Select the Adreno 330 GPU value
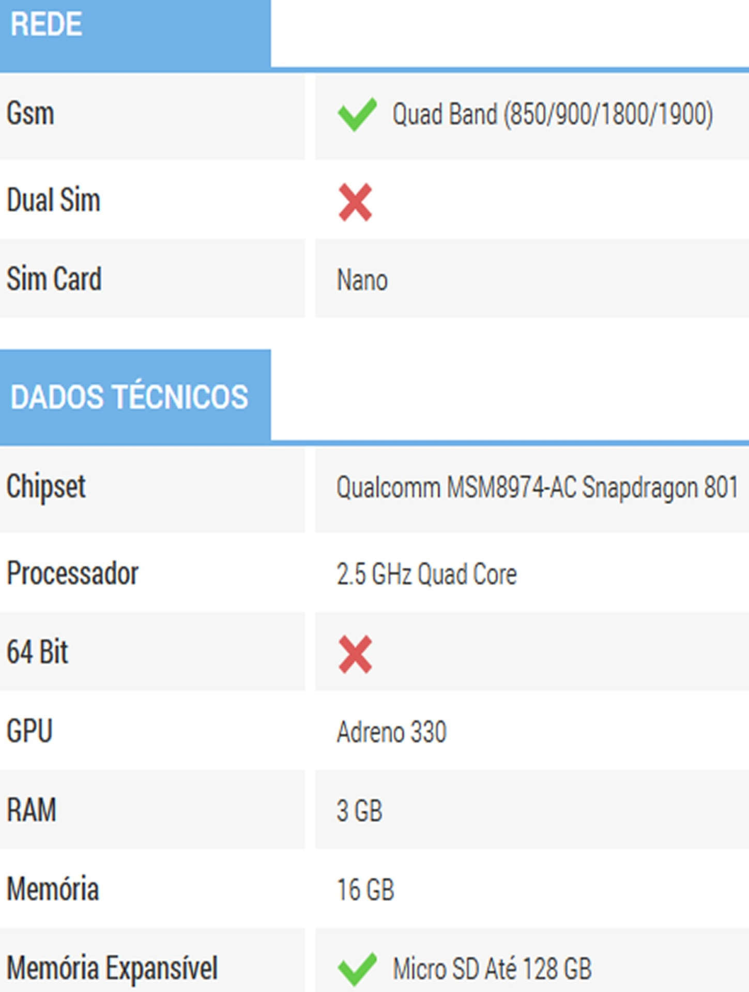749x992 pixels. point(391,732)
